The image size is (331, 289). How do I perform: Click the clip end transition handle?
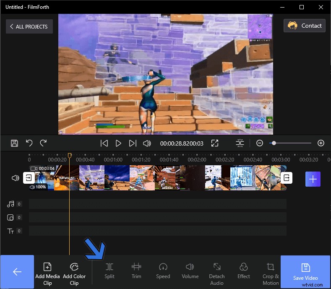pos(287,178)
